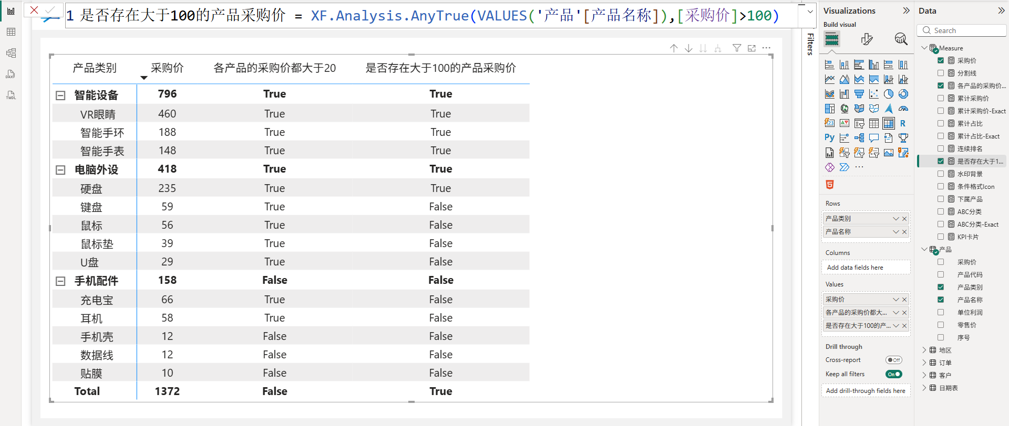Open dropdown for 采购价 in Values well
1009x426 pixels.
[x=895, y=299]
